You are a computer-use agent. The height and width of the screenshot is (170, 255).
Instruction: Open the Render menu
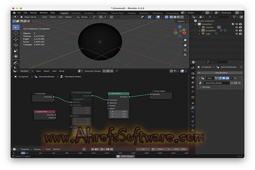coord(34,13)
